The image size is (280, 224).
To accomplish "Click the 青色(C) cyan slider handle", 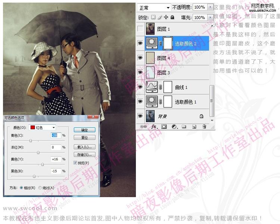I will 31,141.
